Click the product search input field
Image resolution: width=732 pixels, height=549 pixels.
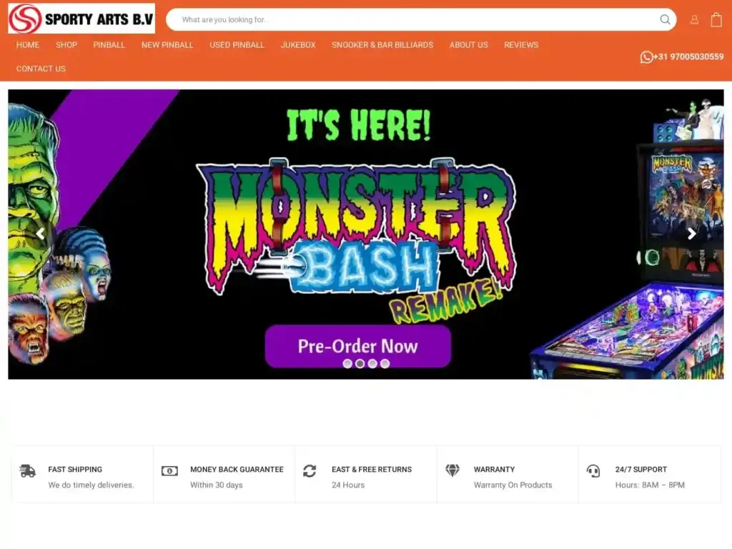pyautogui.click(x=411, y=19)
